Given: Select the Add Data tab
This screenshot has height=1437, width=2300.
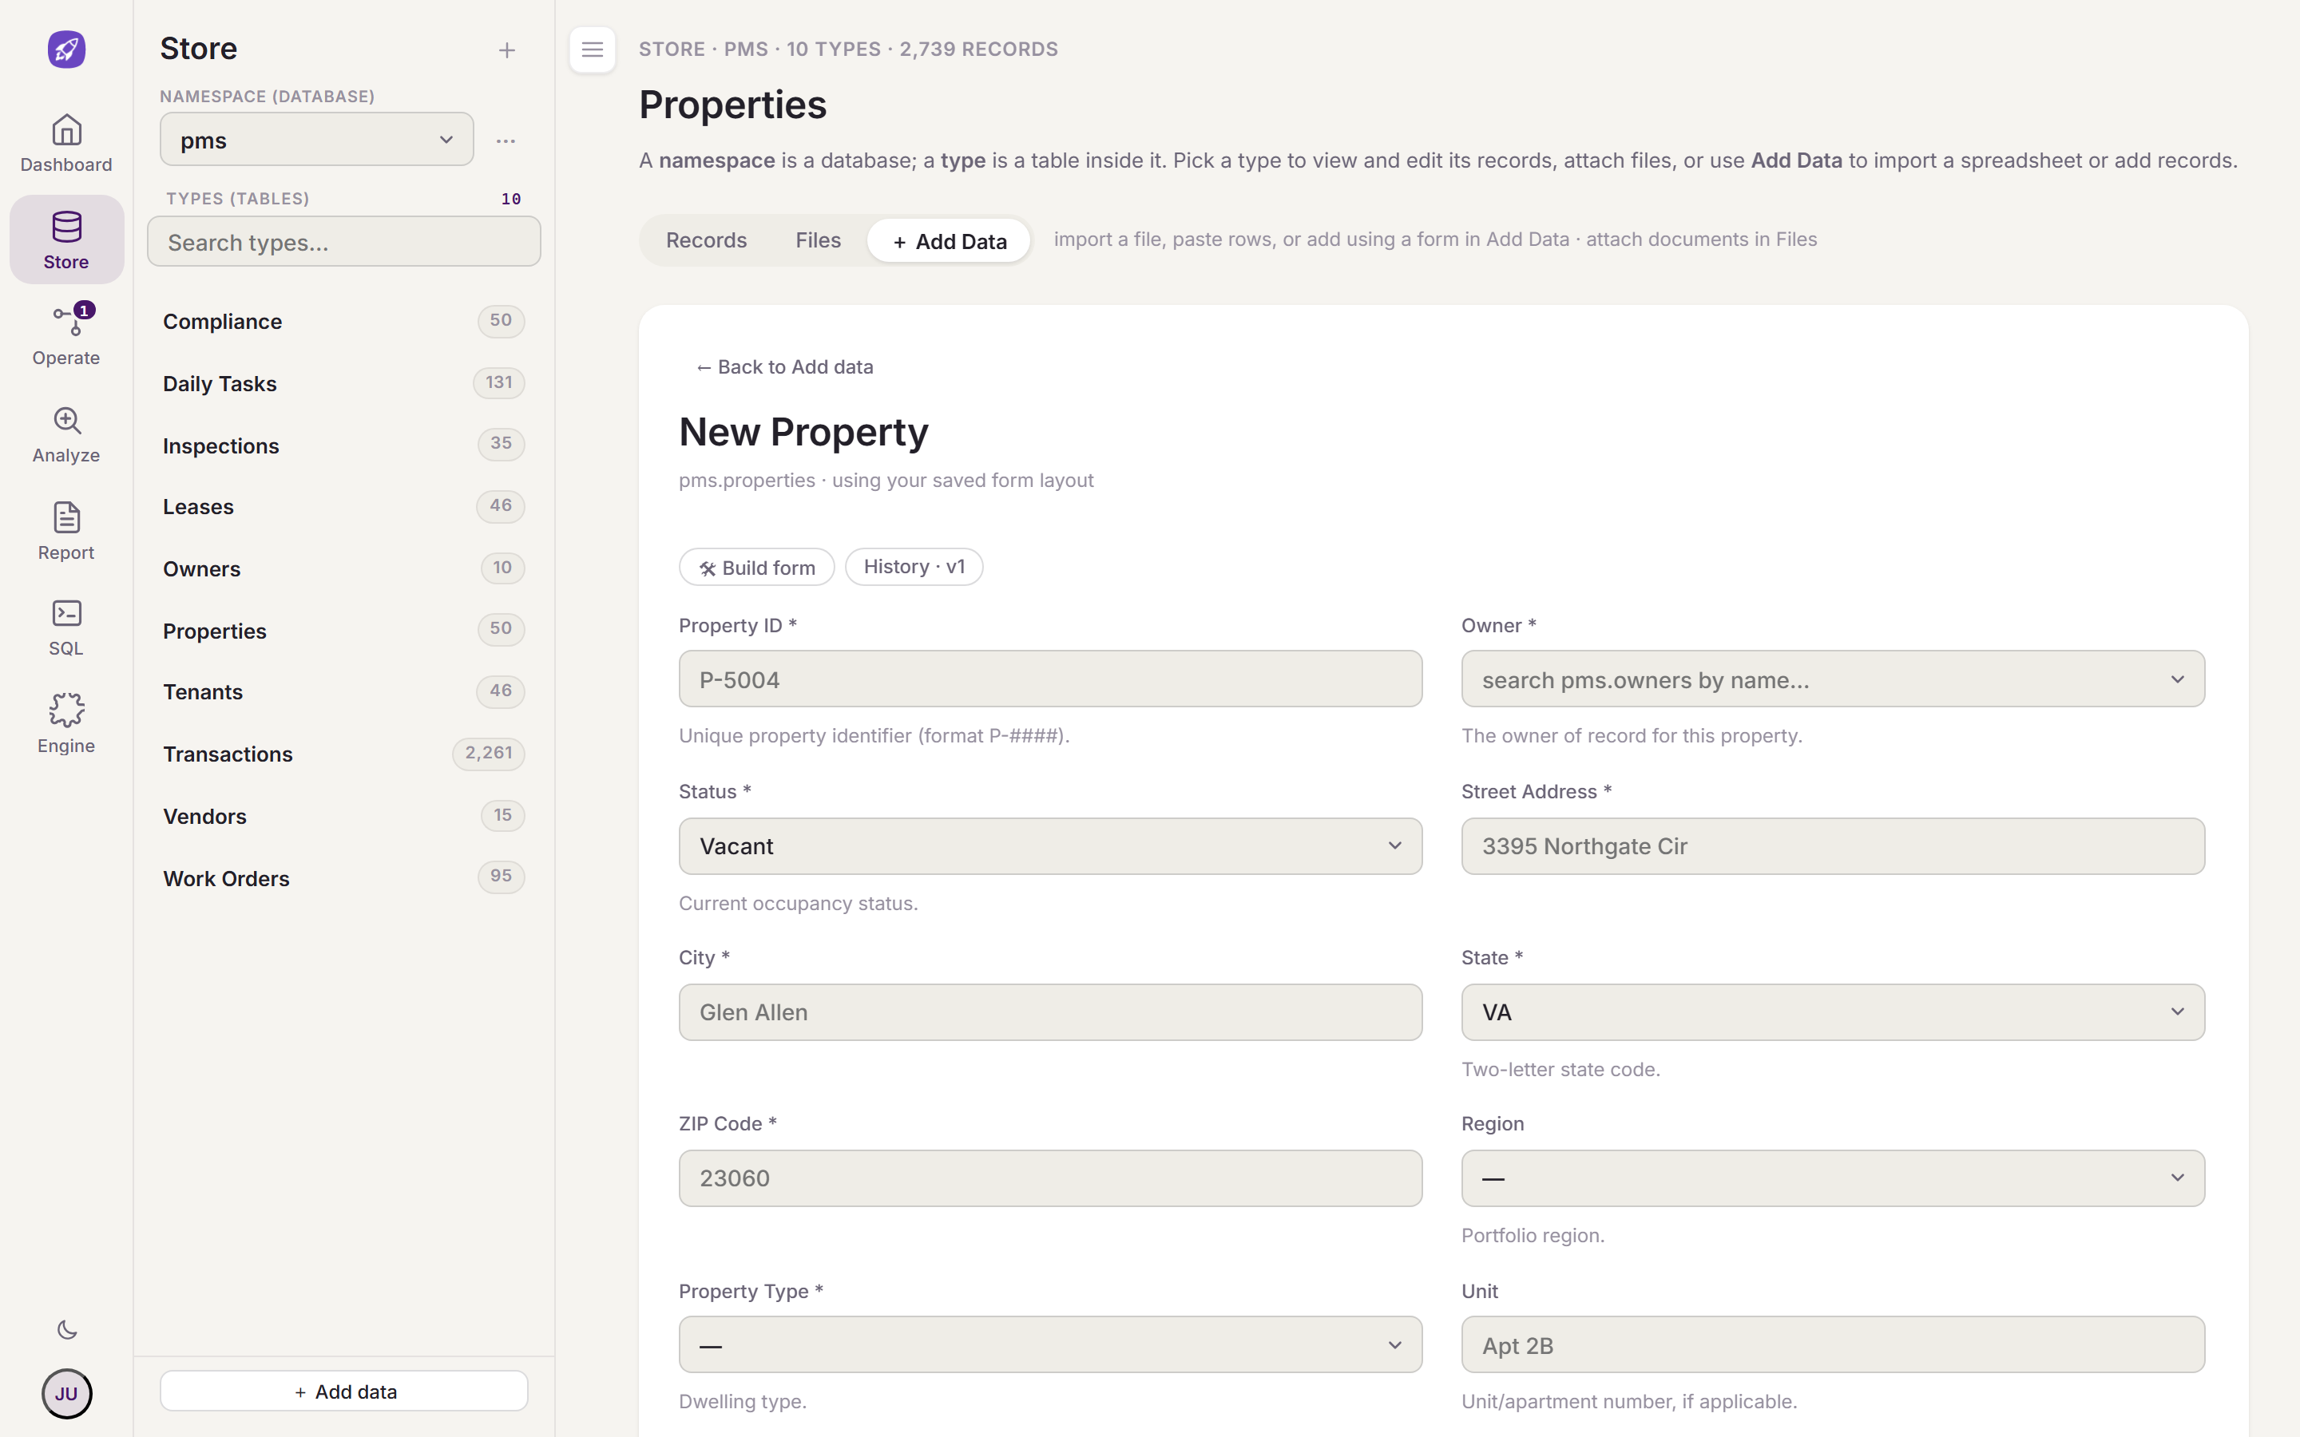Looking at the screenshot, I should (949, 241).
